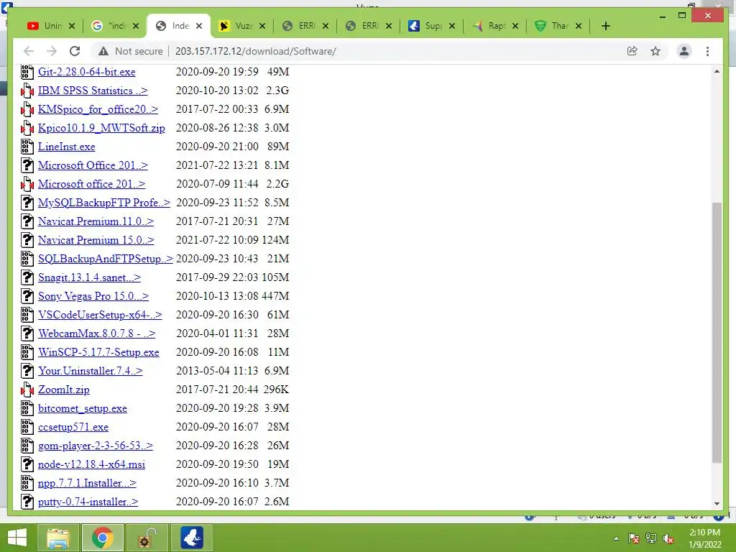Screen dimensions: 736x552
Task: Open the Navicat Premium 15.0 link
Action: [x=96, y=240]
